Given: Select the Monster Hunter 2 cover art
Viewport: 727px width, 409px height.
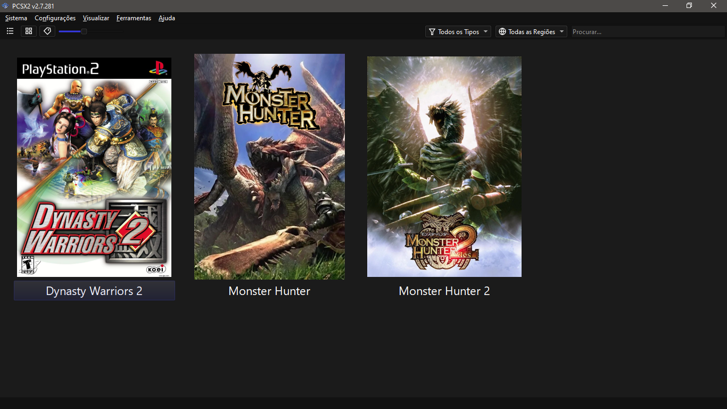Looking at the screenshot, I should pyautogui.click(x=444, y=167).
